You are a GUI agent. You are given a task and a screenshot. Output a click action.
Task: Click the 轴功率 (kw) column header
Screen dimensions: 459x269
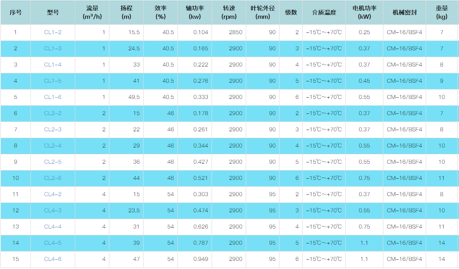coord(194,12)
